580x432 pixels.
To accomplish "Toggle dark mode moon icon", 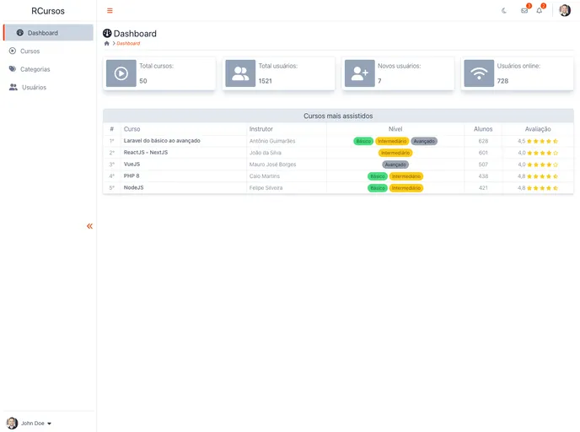I will 504,11.
